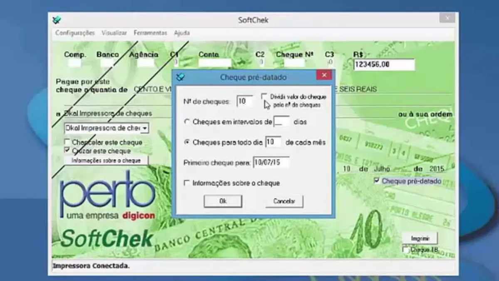Click the Cancelar button in dialog

284,201
